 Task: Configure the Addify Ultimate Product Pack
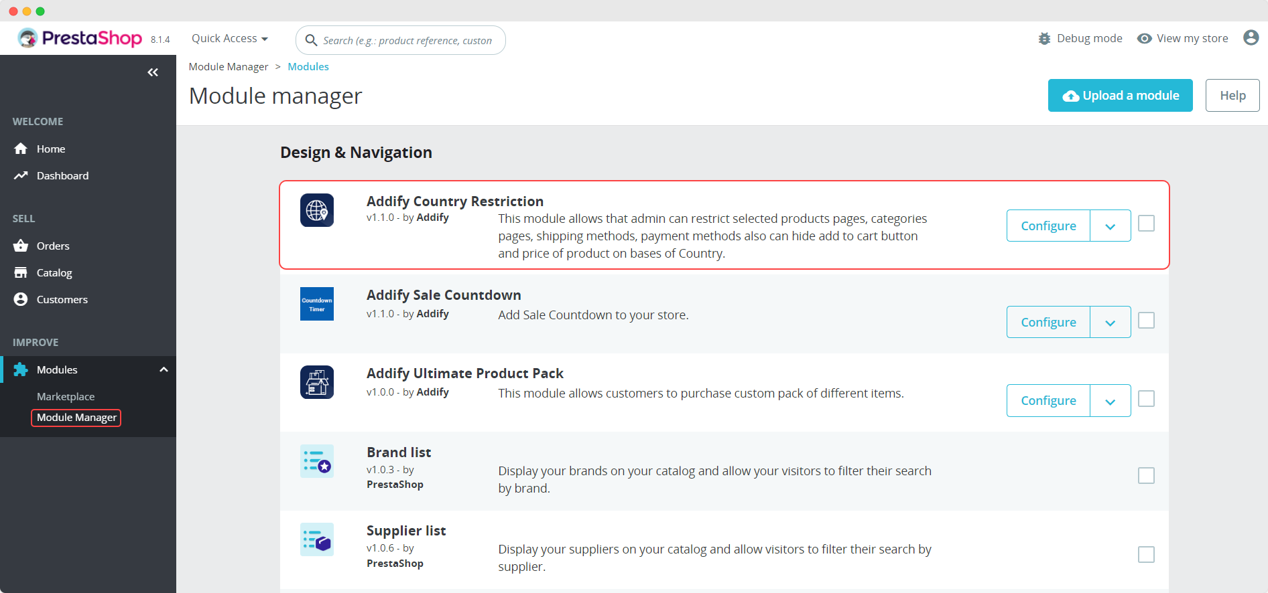(x=1048, y=400)
